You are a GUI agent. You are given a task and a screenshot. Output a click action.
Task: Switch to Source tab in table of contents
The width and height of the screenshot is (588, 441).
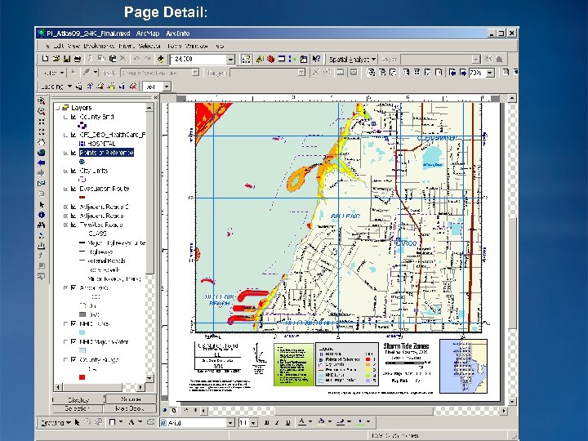click(131, 399)
